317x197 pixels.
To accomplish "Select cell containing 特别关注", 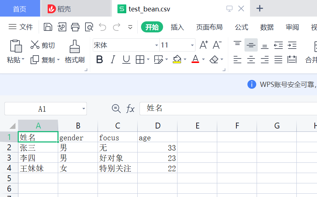I will tap(118, 168).
